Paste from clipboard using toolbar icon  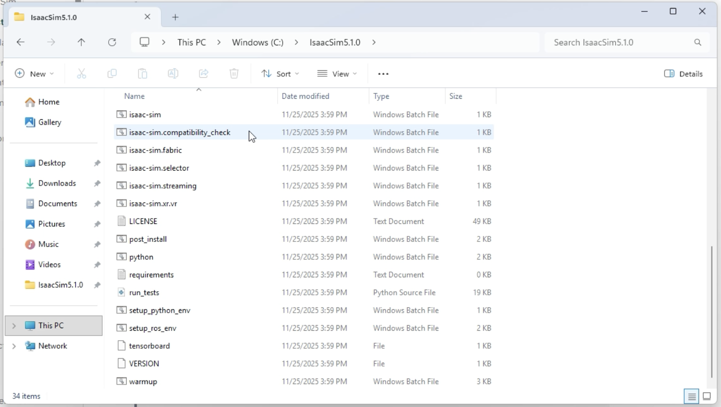(142, 73)
